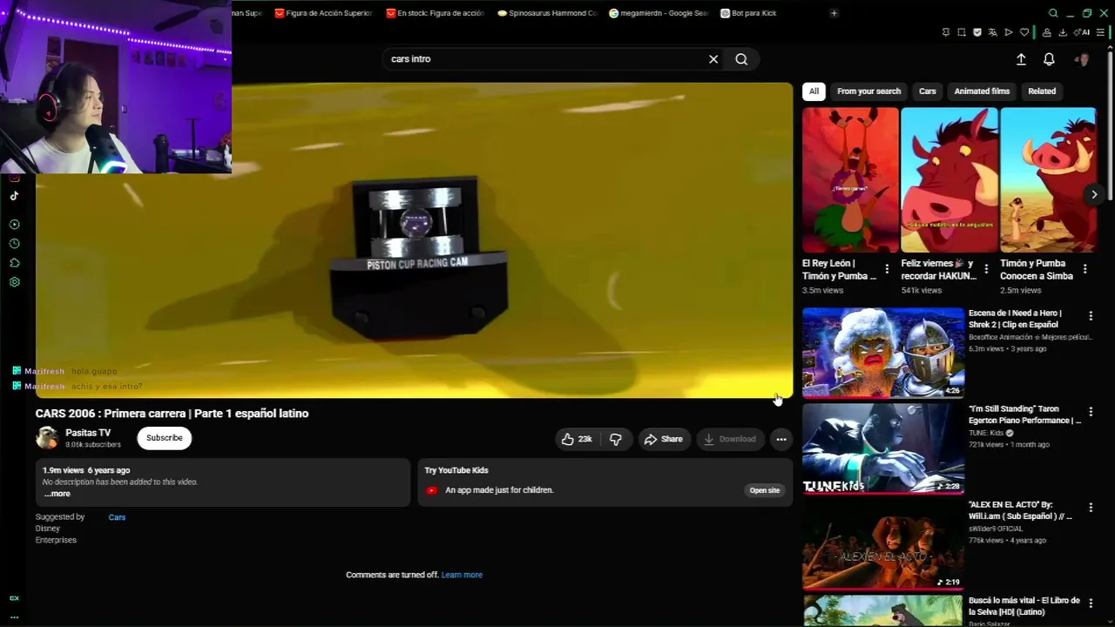The width and height of the screenshot is (1115, 627).
Task: Open options for ALEX EN EL ACTO video
Action: [1091, 507]
